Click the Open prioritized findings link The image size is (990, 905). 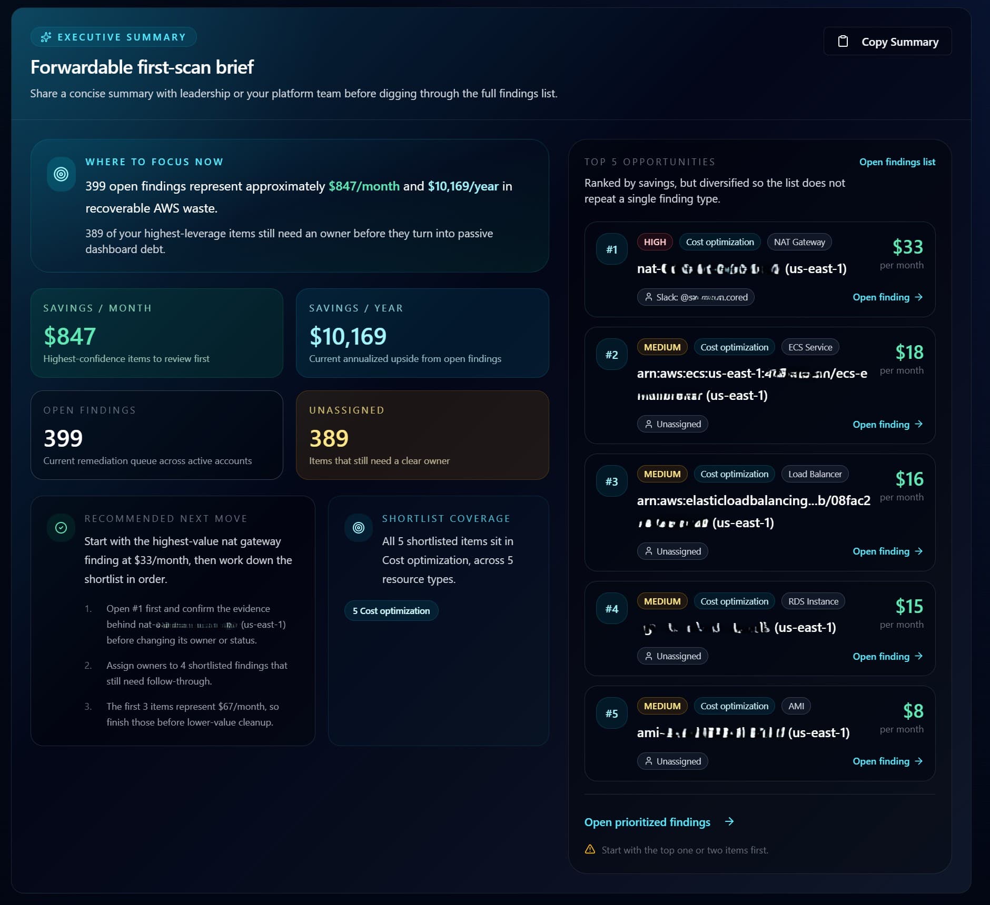(647, 822)
